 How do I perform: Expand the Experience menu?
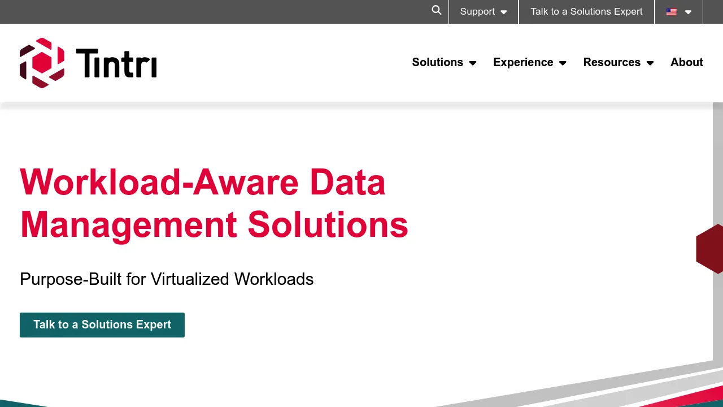530,62
